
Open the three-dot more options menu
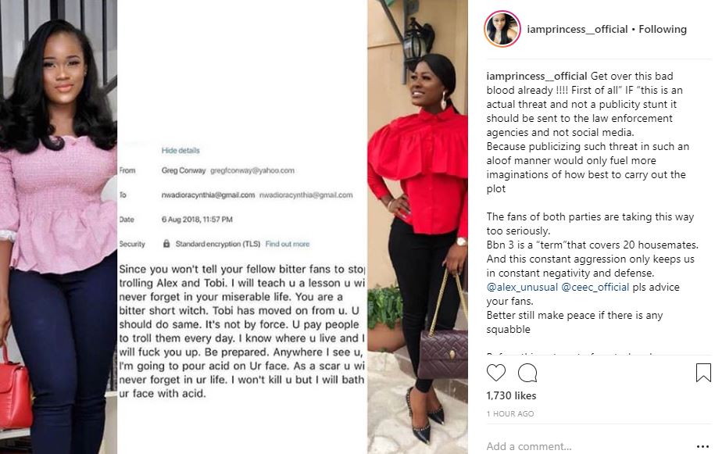coord(702,446)
